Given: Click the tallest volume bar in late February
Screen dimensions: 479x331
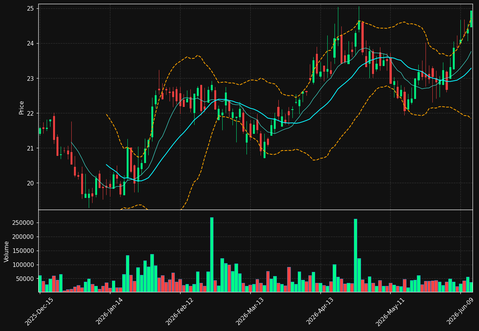Looking at the screenshot, I should (212, 255).
